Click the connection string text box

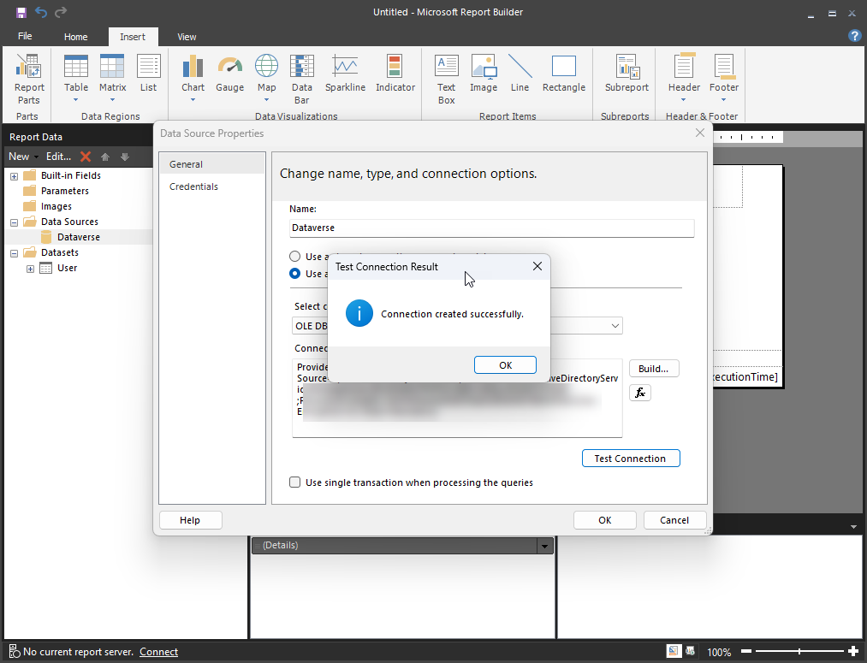pos(457,398)
